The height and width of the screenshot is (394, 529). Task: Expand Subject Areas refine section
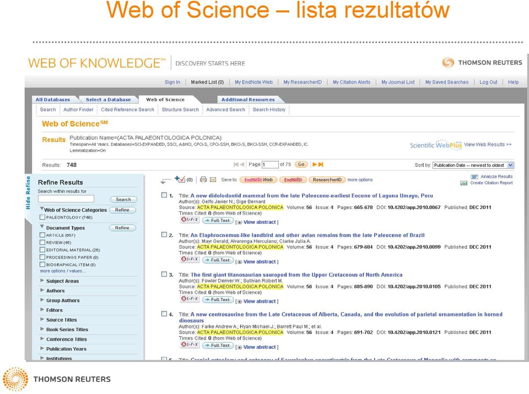tap(42, 281)
